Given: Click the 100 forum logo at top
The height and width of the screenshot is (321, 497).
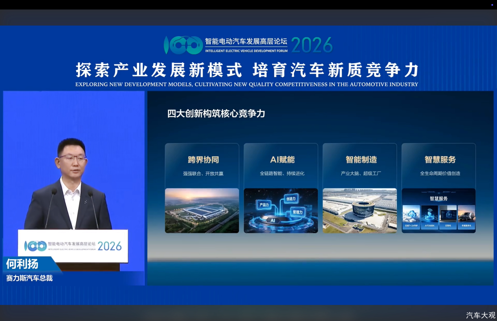Looking at the screenshot, I should click(183, 45).
